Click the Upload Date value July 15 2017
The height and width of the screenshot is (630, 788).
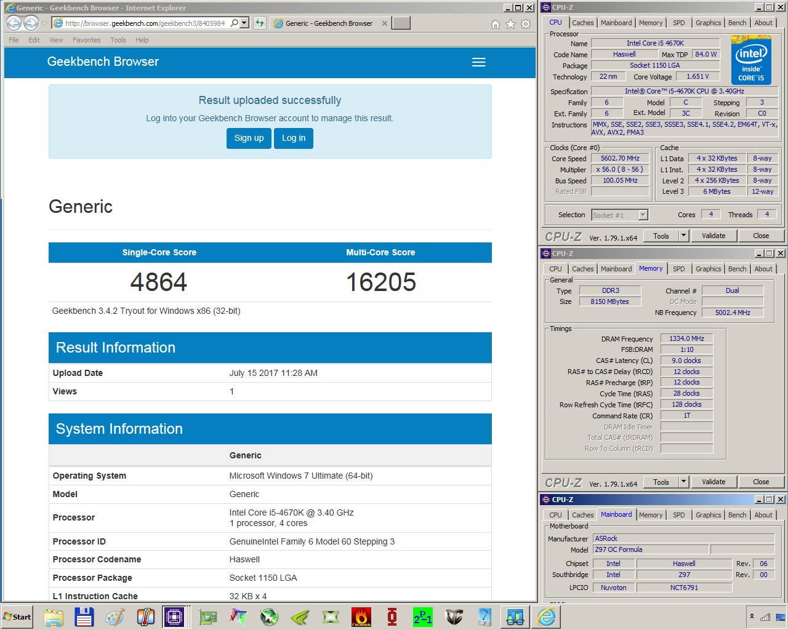pyautogui.click(x=273, y=373)
